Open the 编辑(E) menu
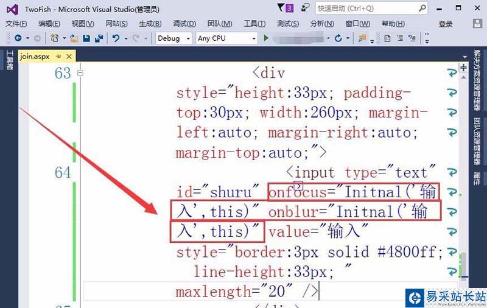 [49, 24]
